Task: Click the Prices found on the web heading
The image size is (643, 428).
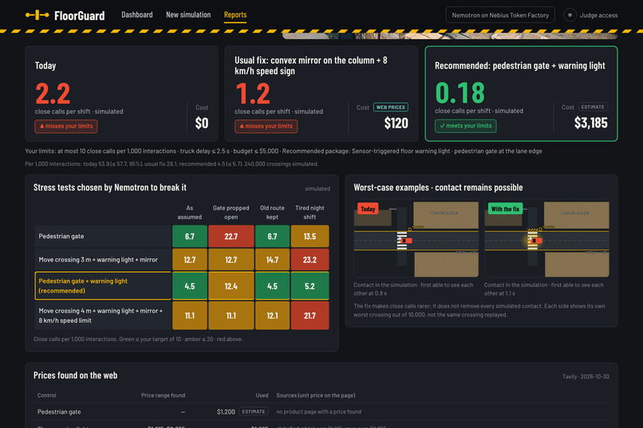Action: [x=76, y=375]
